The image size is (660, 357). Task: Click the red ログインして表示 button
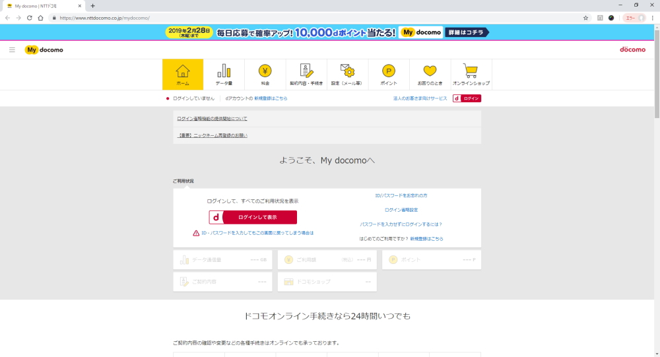click(x=253, y=217)
